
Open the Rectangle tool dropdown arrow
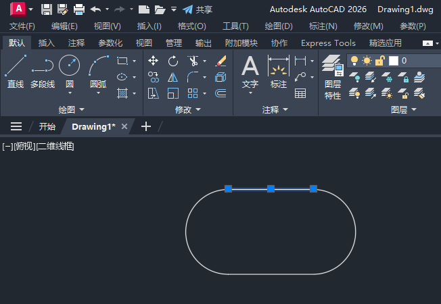pos(134,61)
